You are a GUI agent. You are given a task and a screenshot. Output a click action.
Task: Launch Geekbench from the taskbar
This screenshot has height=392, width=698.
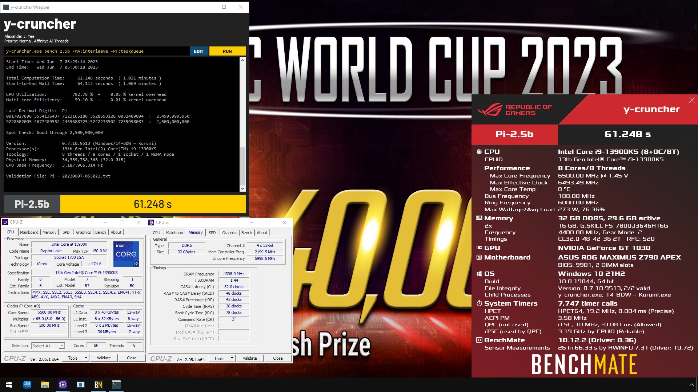click(27, 385)
